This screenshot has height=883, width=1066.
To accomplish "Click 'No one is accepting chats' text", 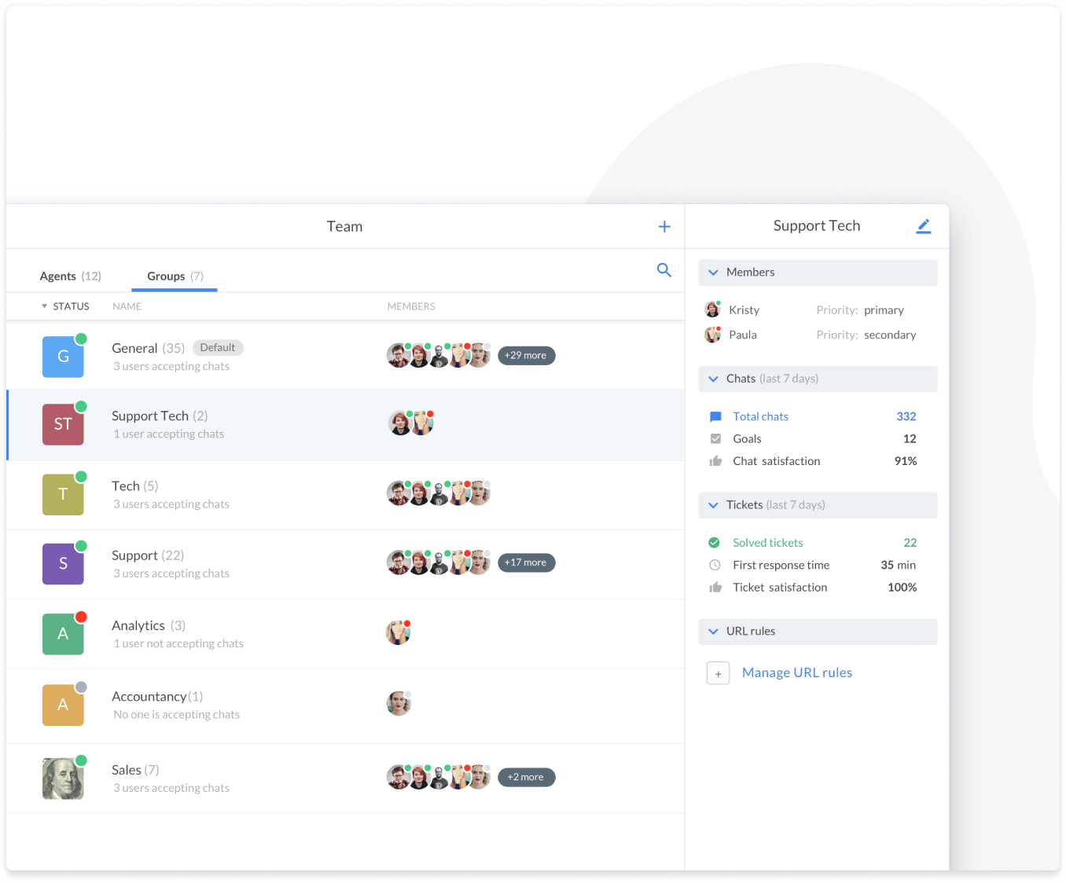I will [x=176, y=714].
